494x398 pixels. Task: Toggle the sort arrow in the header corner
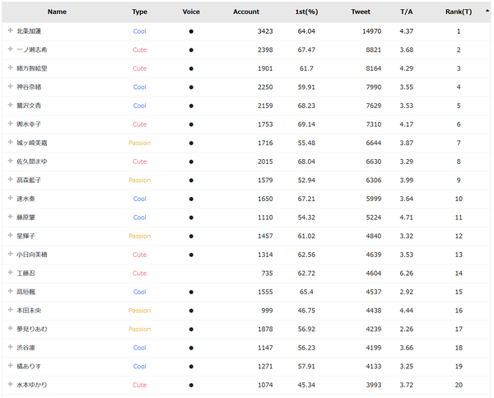click(487, 11)
